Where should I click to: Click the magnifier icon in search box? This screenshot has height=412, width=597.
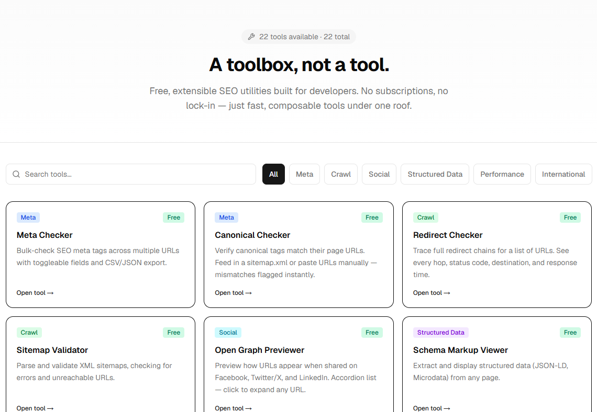pos(16,174)
